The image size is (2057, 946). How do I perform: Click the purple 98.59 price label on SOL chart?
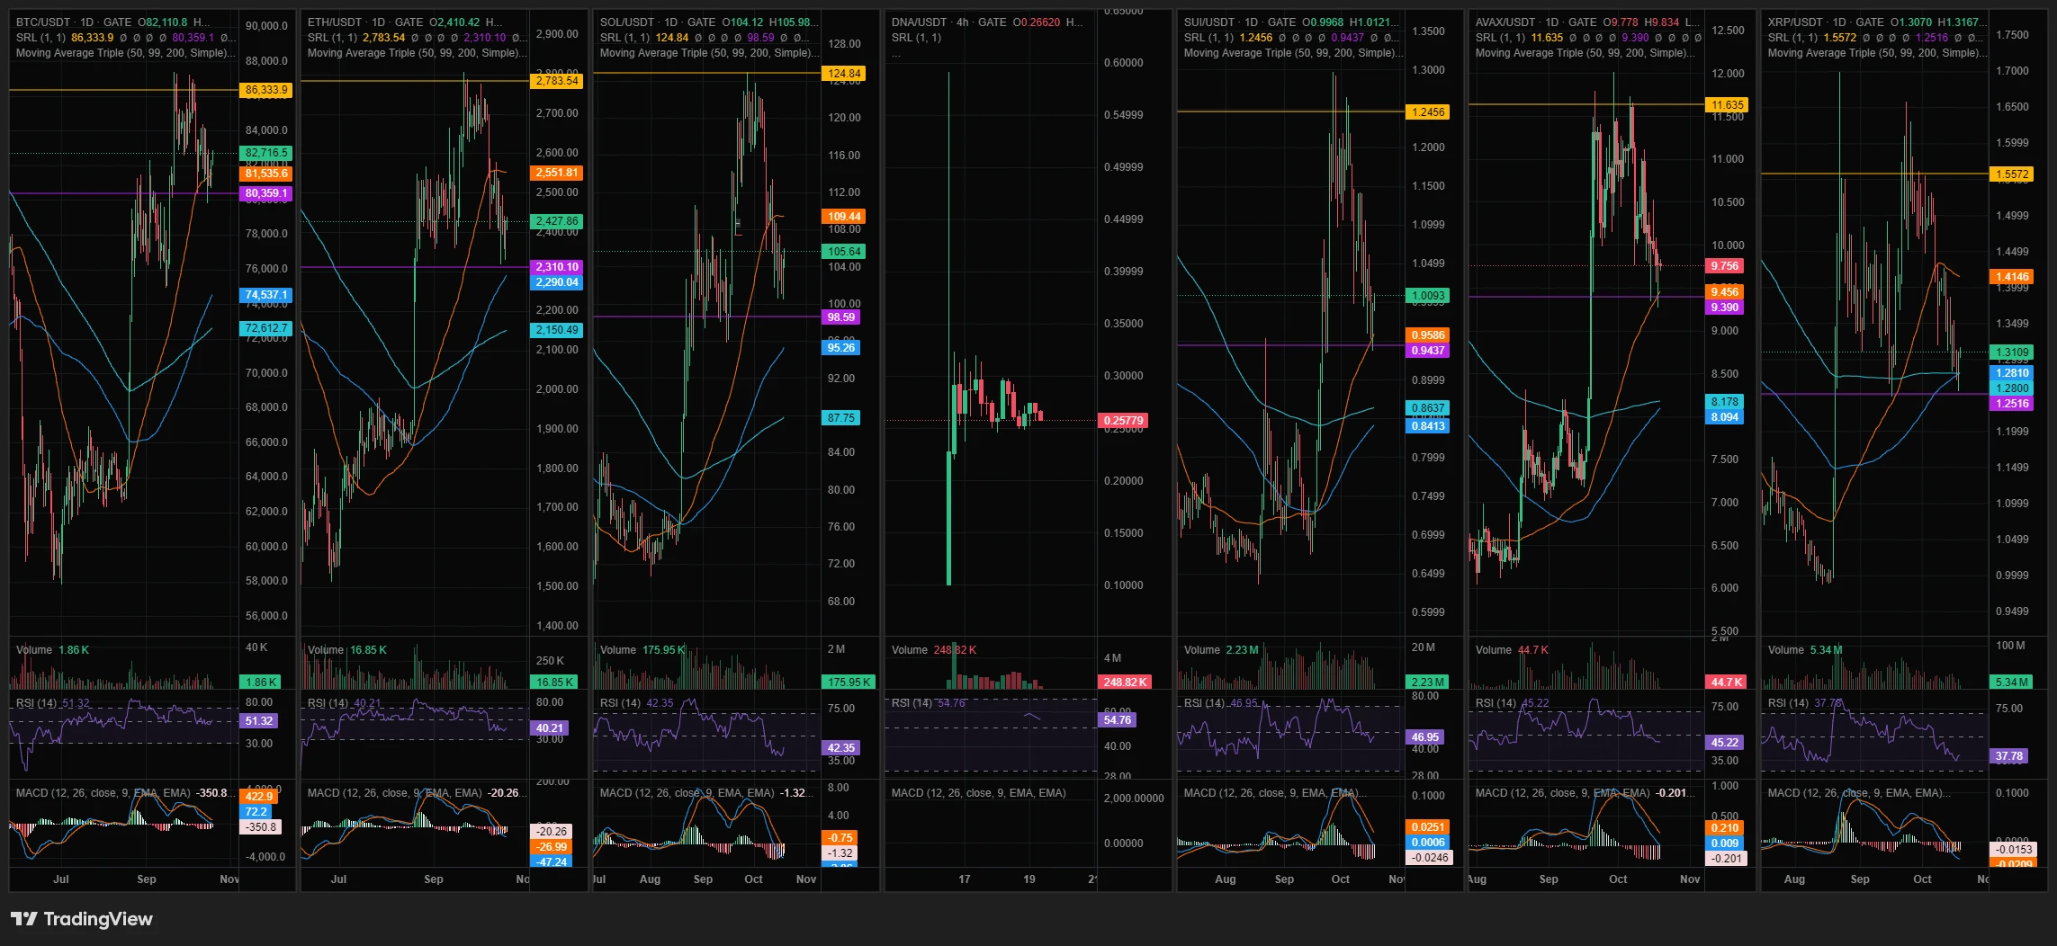click(x=841, y=317)
